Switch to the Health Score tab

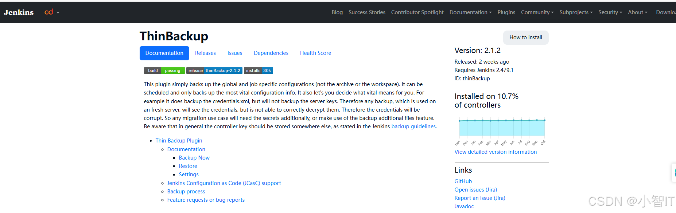(315, 53)
